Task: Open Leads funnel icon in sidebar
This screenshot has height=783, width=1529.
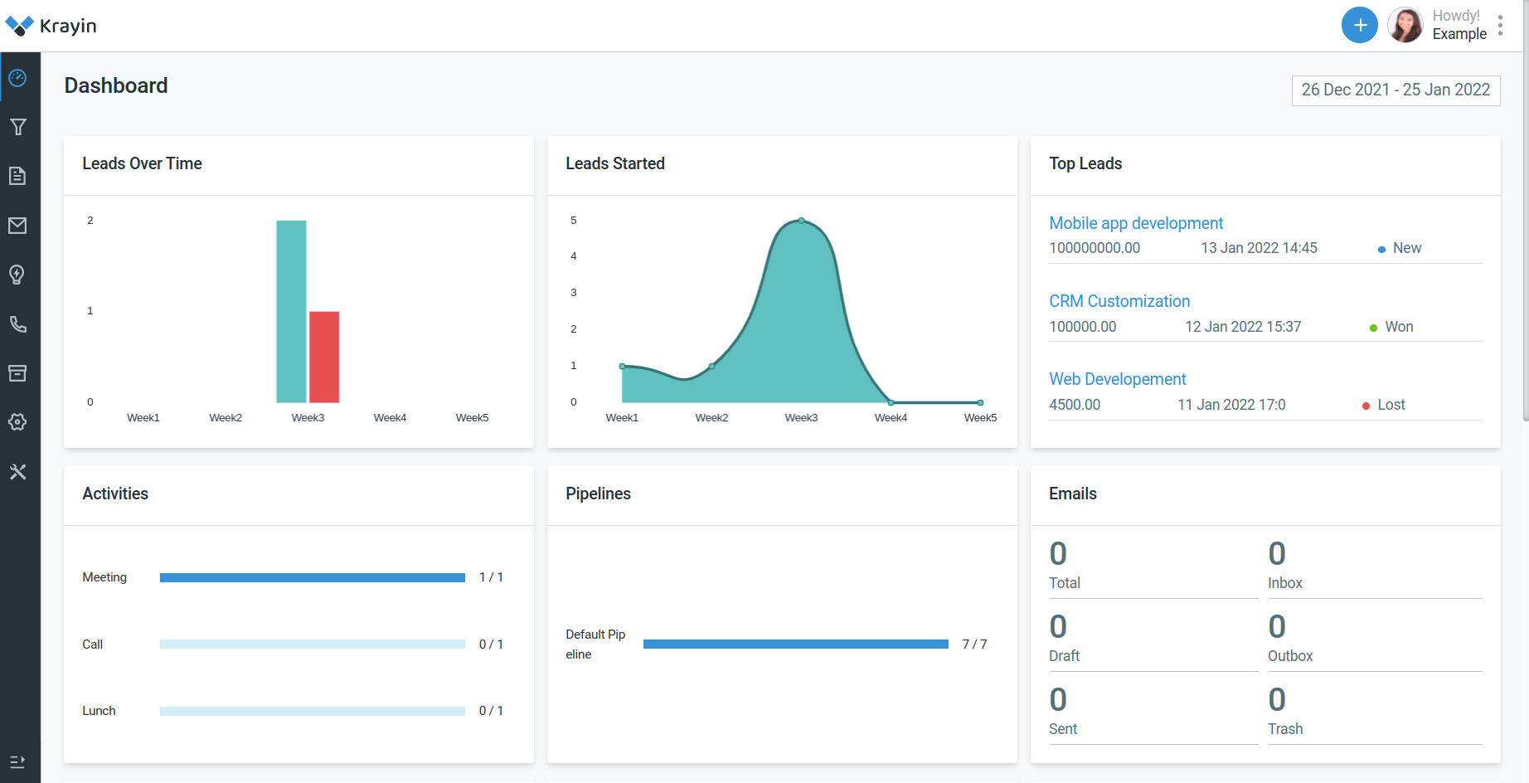Action: coord(17,127)
